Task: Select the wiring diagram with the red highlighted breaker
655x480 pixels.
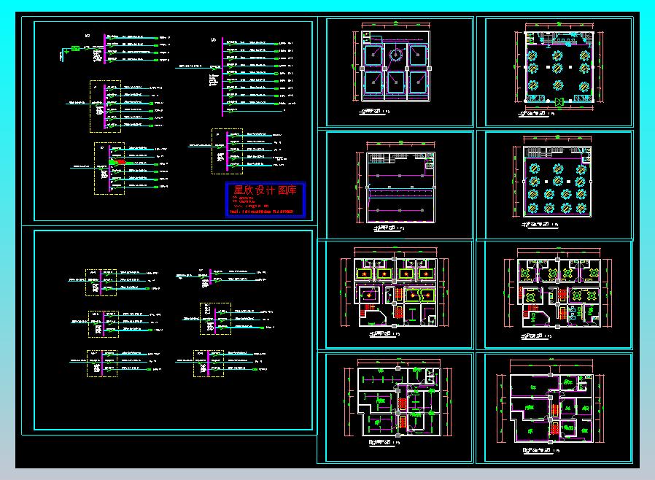Action: (120, 169)
